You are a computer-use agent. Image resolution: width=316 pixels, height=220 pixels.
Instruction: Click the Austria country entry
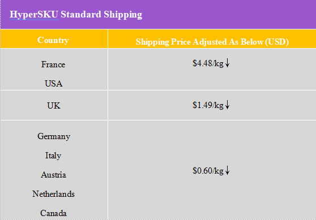coord(53,175)
